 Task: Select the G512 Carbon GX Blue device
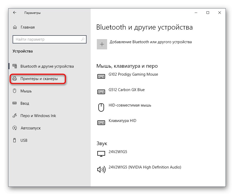[x=126, y=90]
